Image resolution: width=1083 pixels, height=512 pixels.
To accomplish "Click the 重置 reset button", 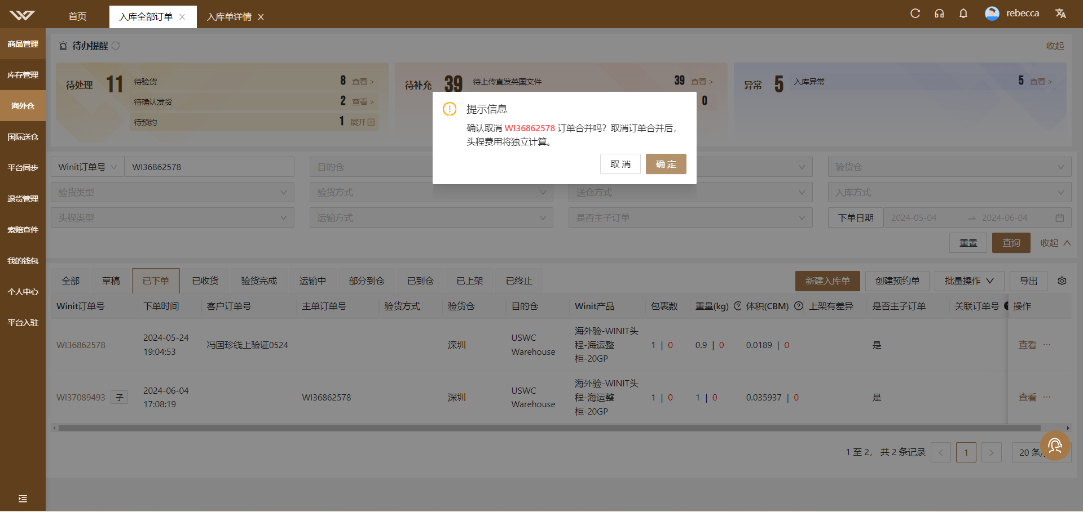I will click(x=968, y=243).
